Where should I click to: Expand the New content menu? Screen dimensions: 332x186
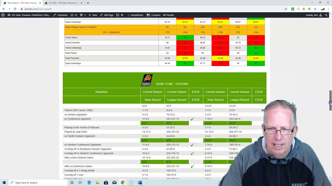click(93, 15)
